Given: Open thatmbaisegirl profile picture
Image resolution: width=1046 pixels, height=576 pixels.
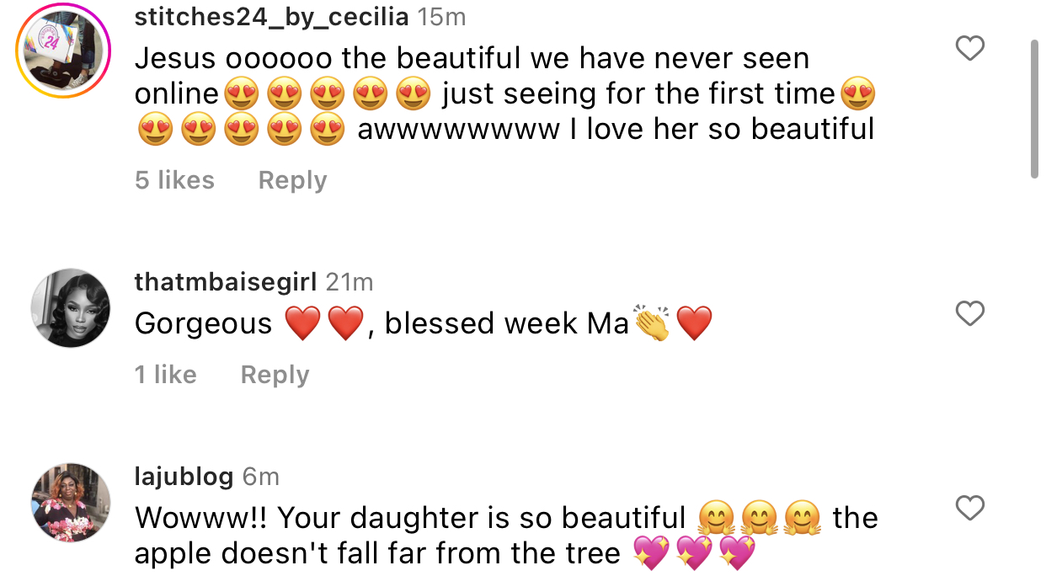Looking at the screenshot, I should [71, 308].
